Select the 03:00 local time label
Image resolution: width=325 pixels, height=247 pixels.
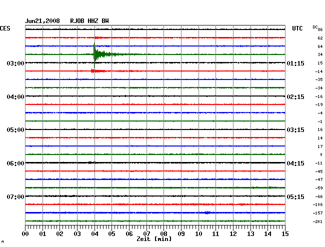[x=15, y=63]
